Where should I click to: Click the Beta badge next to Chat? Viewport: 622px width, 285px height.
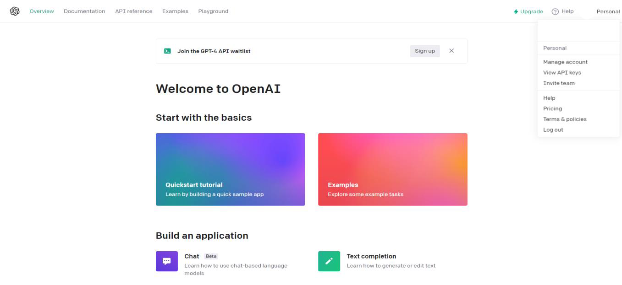point(211,256)
